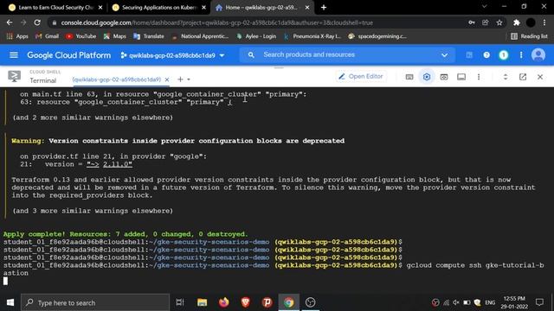
Task: Click the Cloud Shell terminal logo icon
Action: point(14,76)
